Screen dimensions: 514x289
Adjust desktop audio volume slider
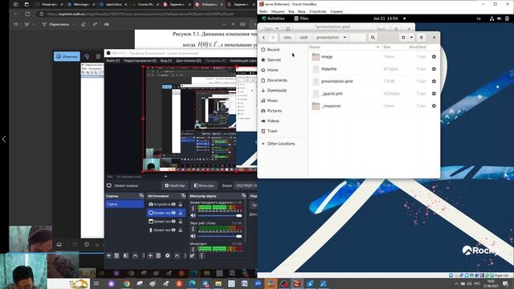pyautogui.click(x=219, y=236)
